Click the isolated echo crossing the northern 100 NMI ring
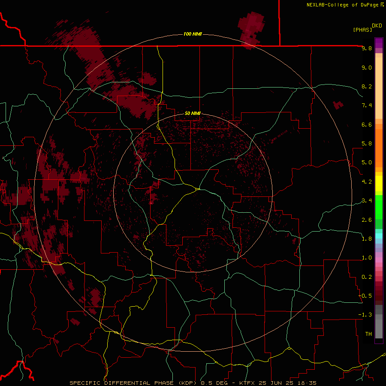This screenshot has height=386, width=386. click(251, 30)
